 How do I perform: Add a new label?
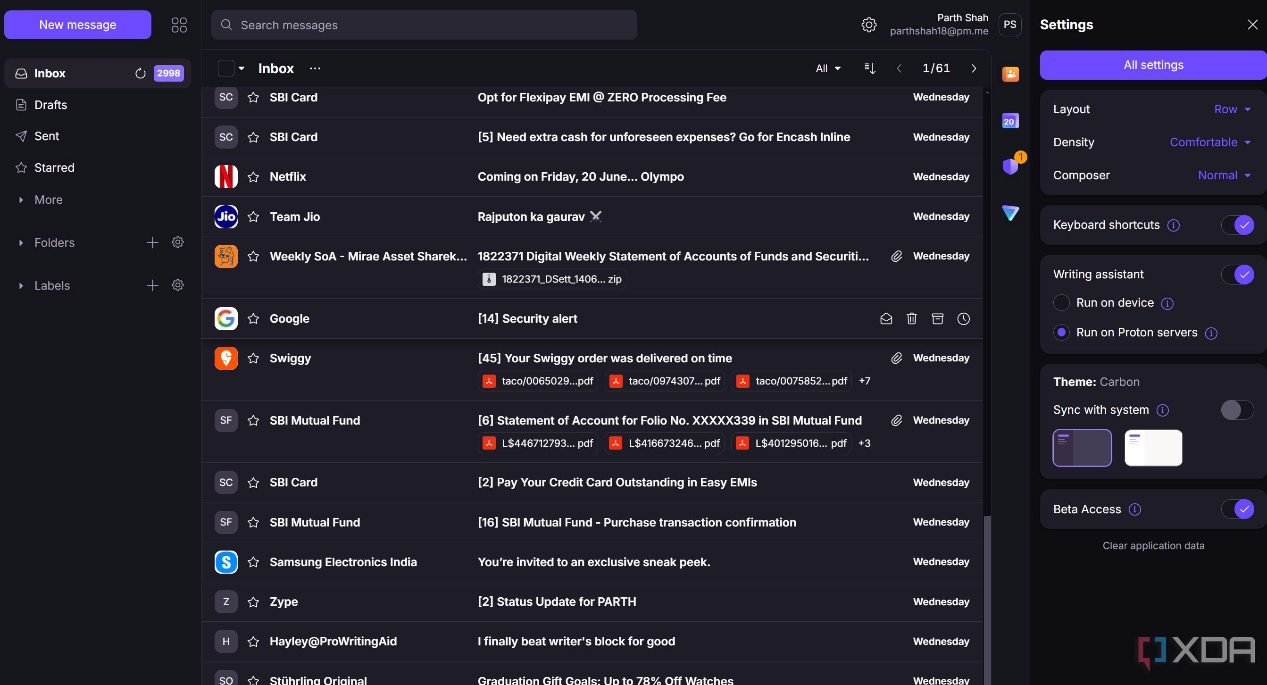[x=152, y=285]
